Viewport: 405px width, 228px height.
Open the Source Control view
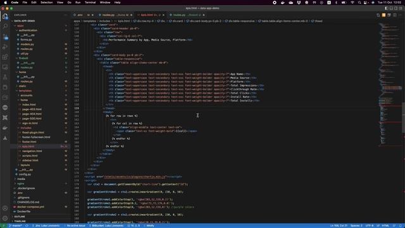(5, 37)
